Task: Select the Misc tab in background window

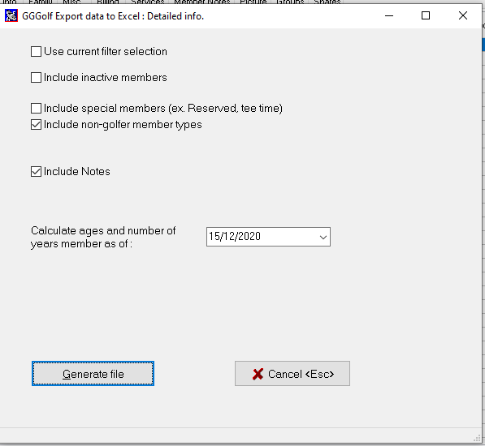Action: (x=71, y=2)
